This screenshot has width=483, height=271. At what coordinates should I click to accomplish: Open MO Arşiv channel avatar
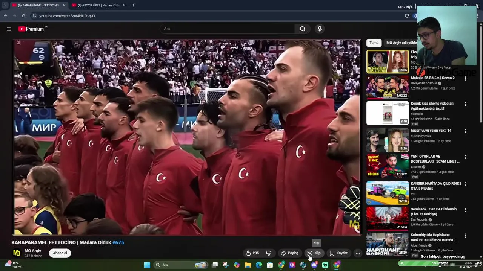click(x=17, y=253)
